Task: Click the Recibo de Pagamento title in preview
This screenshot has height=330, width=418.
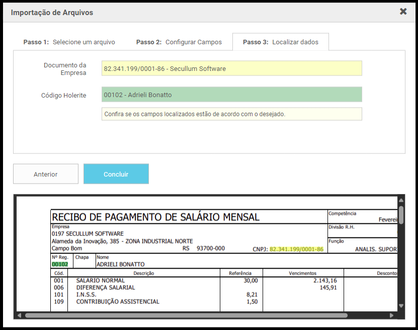Action: tap(156, 217)
